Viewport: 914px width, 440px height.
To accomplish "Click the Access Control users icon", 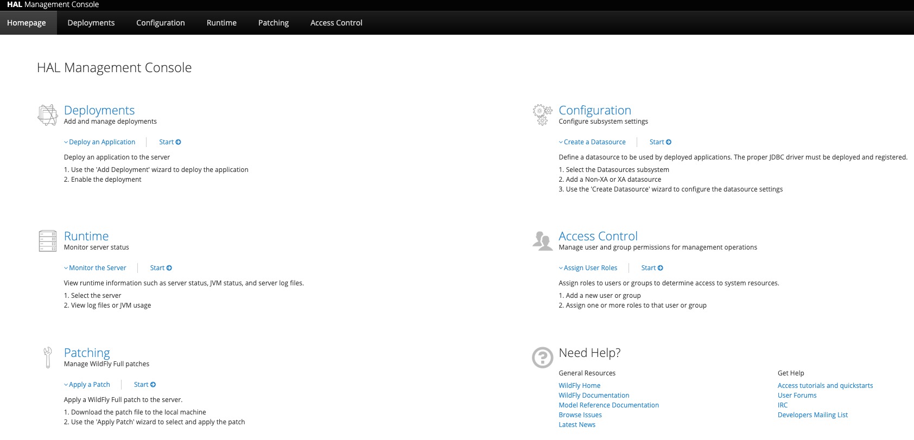I will tap(542, 240).
